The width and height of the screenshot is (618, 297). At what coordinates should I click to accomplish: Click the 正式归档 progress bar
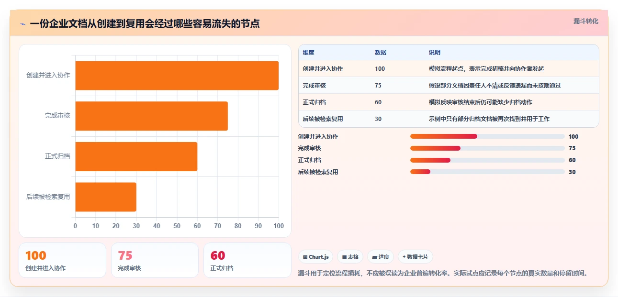(487, 160)
